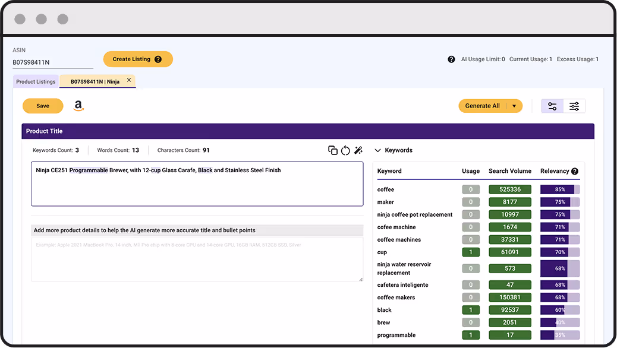Click the 70% relevancy bar for cup

(x=560, y=252)
